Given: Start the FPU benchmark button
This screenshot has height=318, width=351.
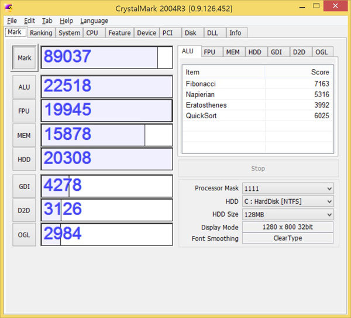Looking at the screenshot, I should [x=24, y=111].
